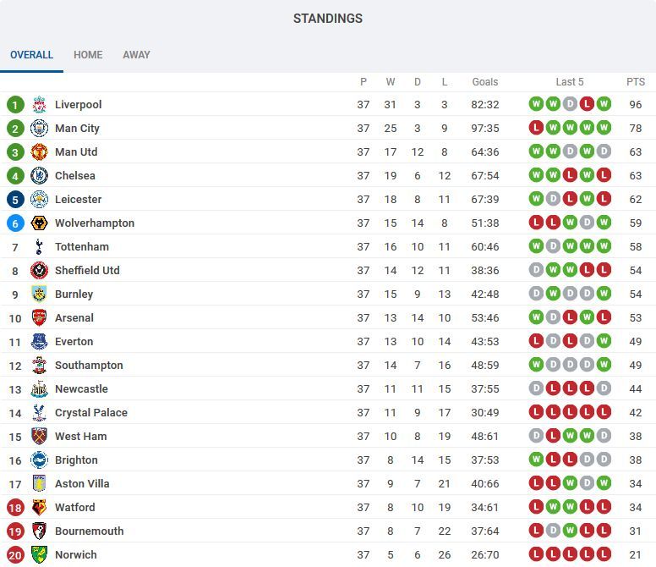Sort table by PTS column header
This screenshot has height=567, width=656.
pos(636,82)
